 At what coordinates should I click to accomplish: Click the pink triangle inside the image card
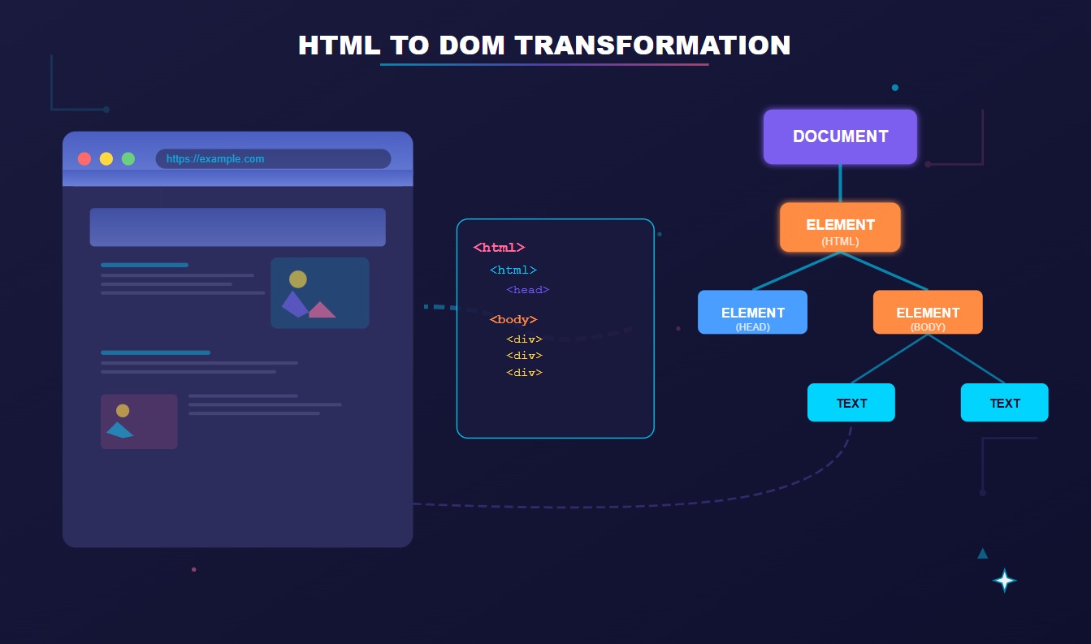[x=325, y=309]
